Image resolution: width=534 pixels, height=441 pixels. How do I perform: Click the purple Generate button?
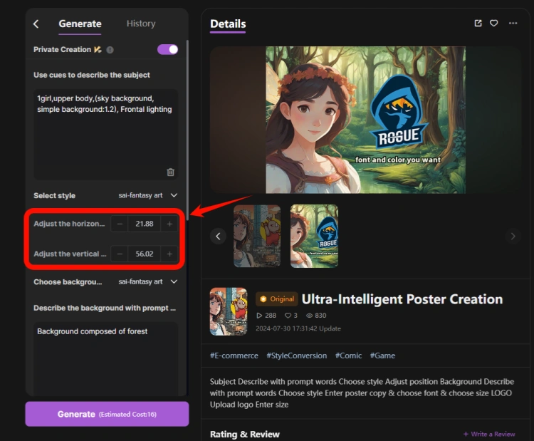(x=107, y=414)
